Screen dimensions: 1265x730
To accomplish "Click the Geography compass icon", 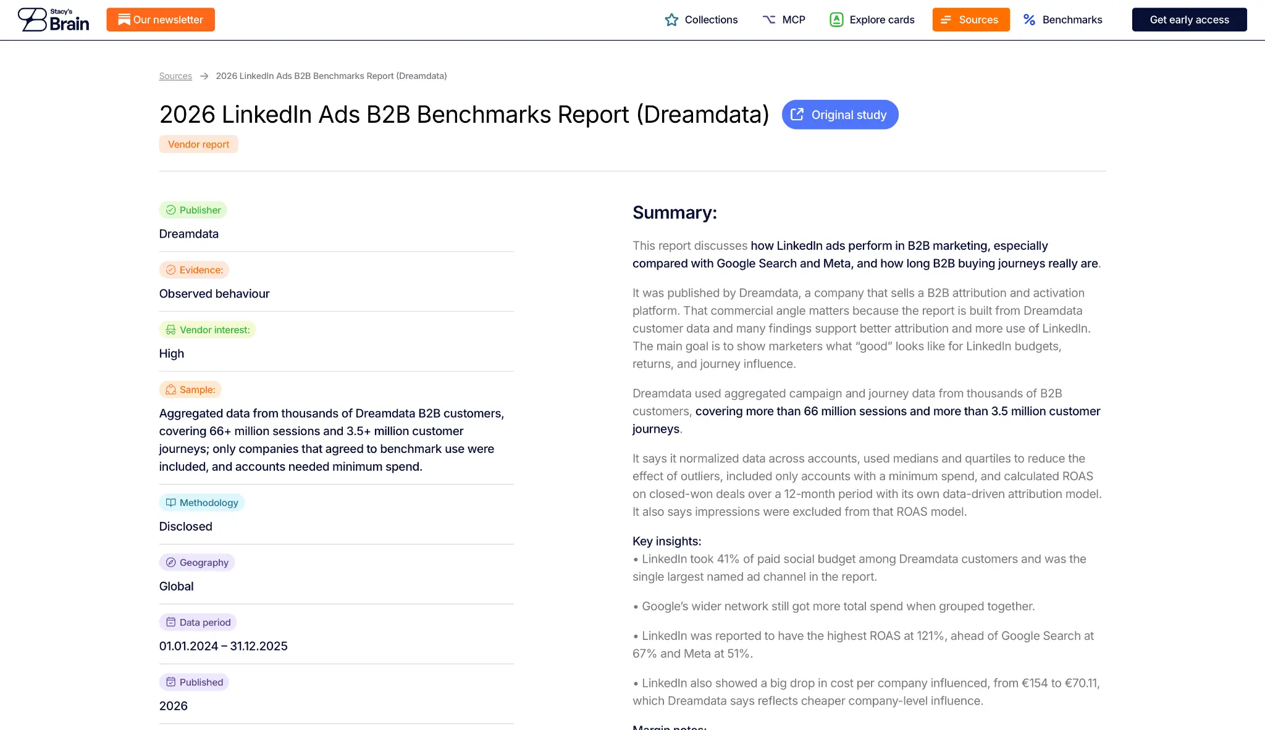I will (x=171, y=562).
